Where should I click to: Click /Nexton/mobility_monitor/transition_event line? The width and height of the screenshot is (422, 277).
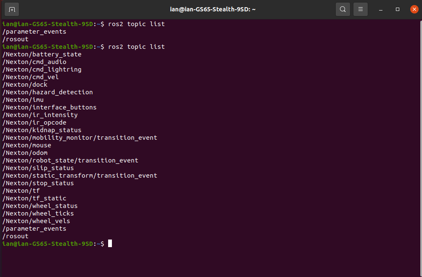[x=80, y=138]
